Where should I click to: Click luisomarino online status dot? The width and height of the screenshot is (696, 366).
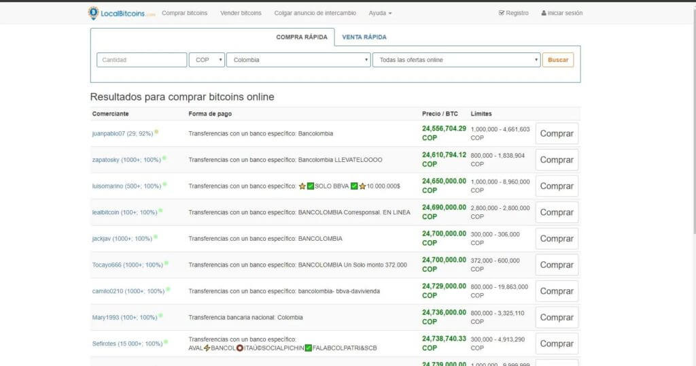click(164, 184)
